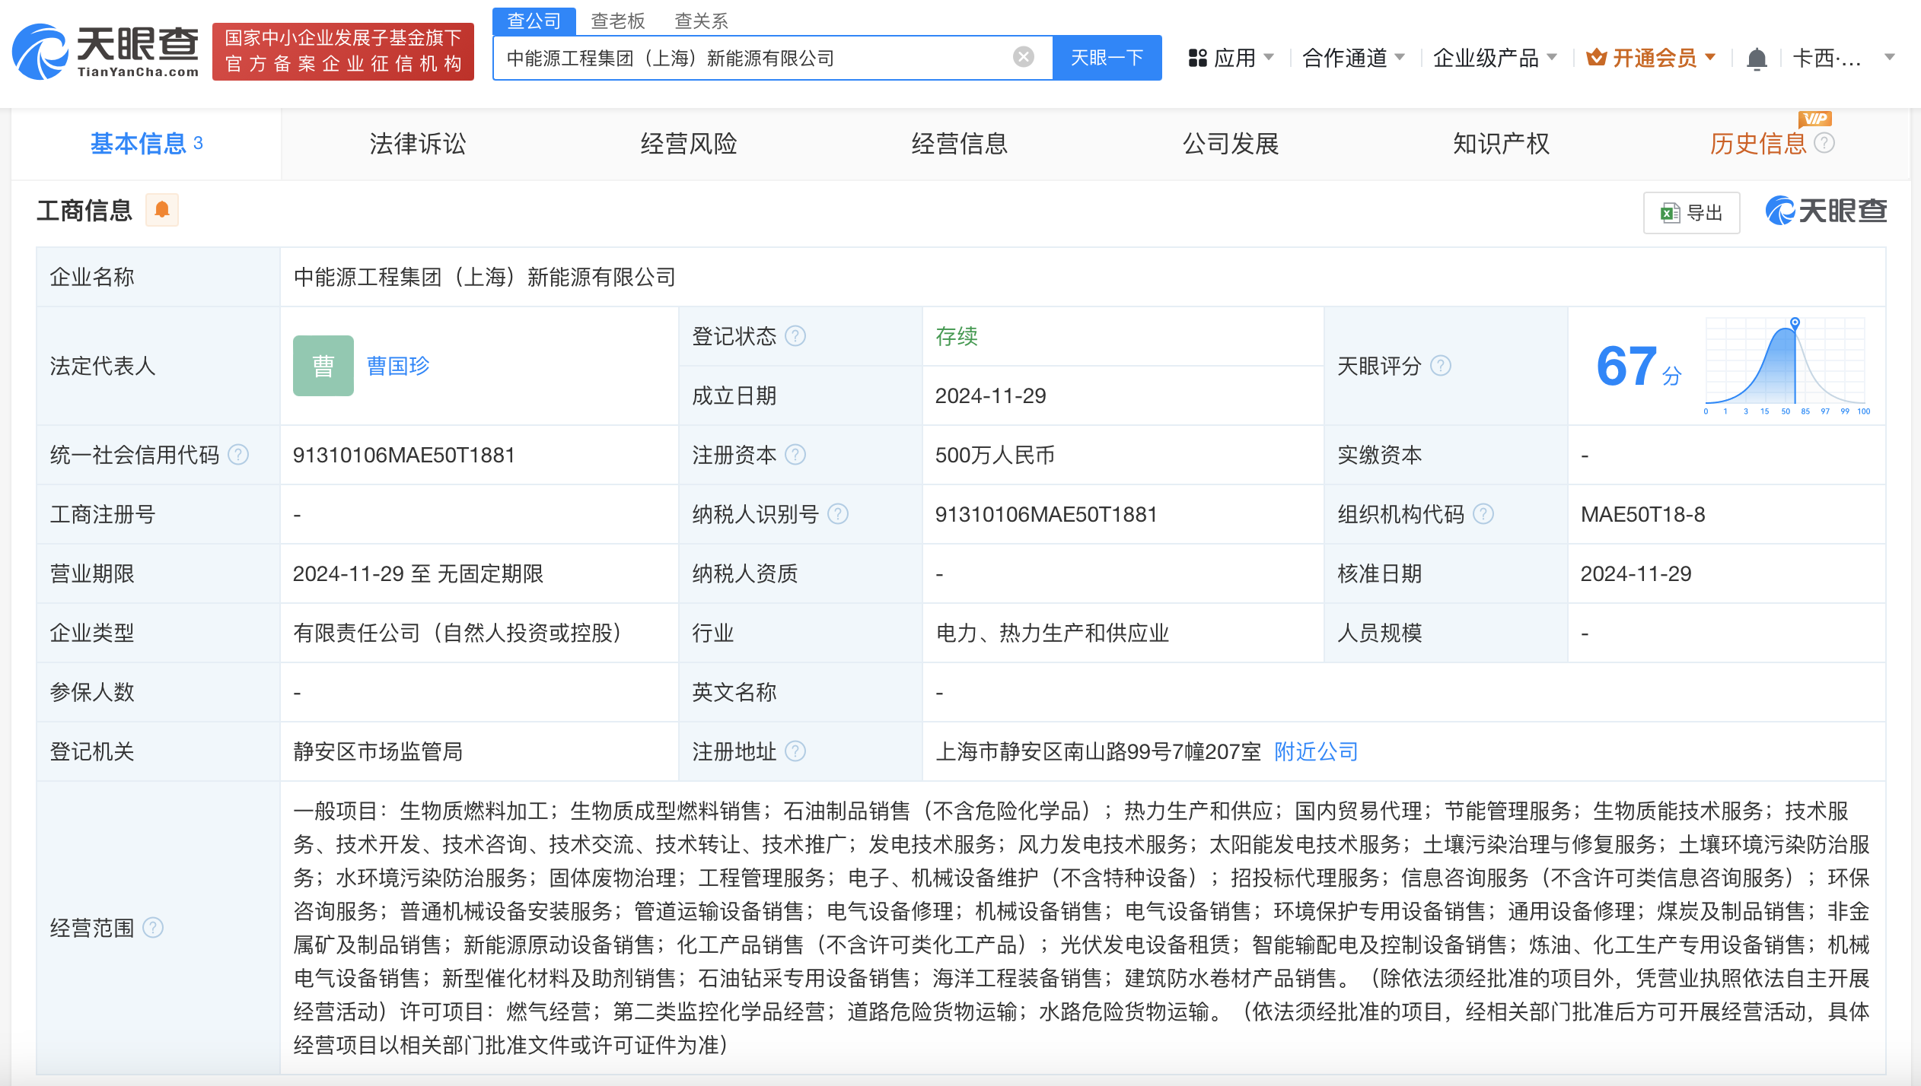The height and width of the screenshot is (1086, 1921).
Task: Click the help icon next to 注册资本
Action: coord(796,455)
